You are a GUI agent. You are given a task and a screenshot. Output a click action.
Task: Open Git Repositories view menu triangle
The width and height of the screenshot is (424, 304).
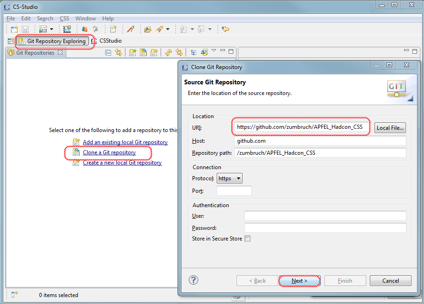tap(214, 51)
